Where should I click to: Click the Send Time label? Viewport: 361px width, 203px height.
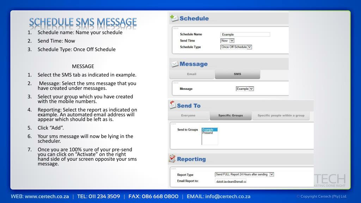point(188,41)
